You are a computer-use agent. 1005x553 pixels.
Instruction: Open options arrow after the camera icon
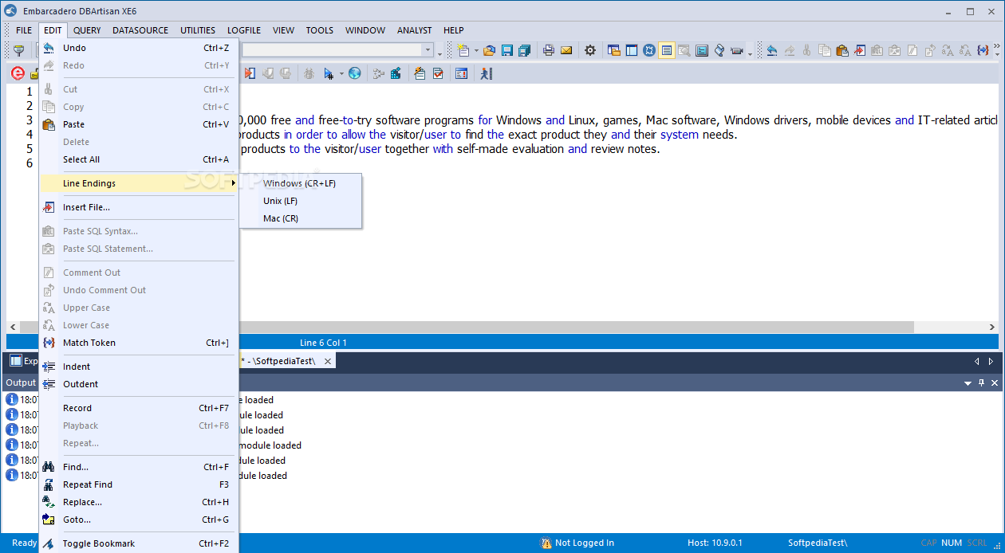pos(750,53)
